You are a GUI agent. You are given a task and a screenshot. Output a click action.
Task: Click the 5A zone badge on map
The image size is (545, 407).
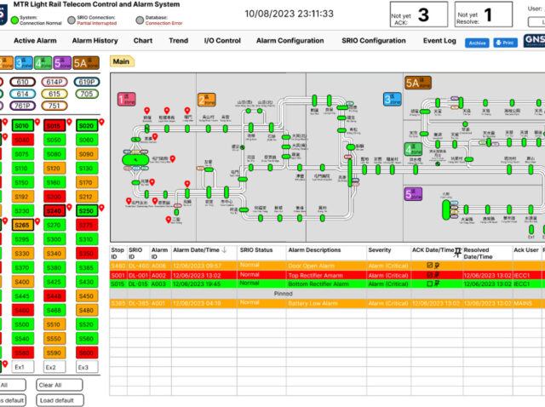pos(418,83)
